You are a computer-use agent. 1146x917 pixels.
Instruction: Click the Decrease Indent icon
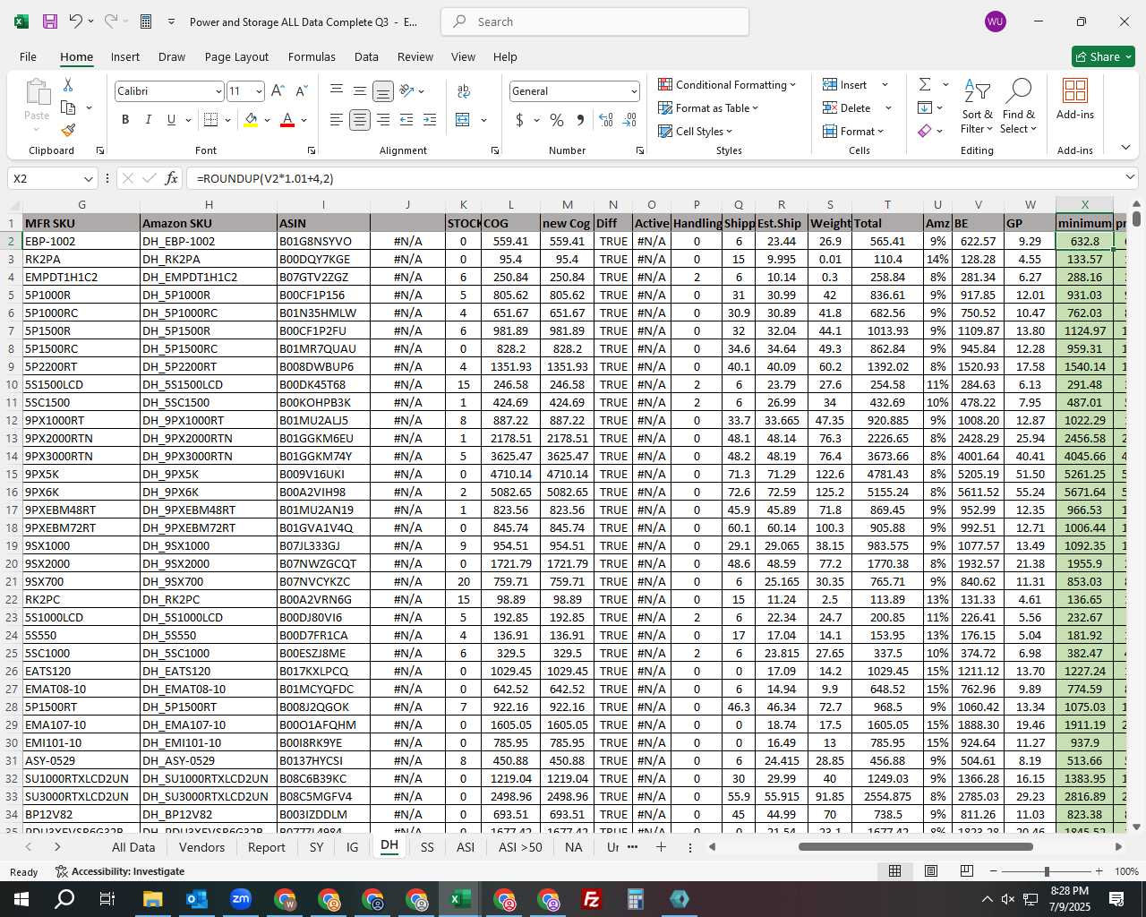[x=406, y=119]
